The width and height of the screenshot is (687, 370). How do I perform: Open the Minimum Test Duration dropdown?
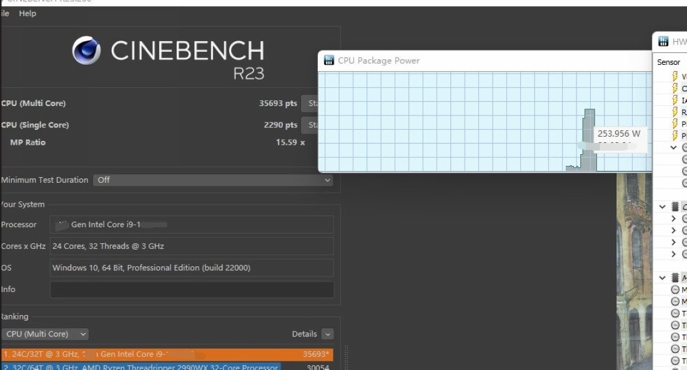point(212,180)
